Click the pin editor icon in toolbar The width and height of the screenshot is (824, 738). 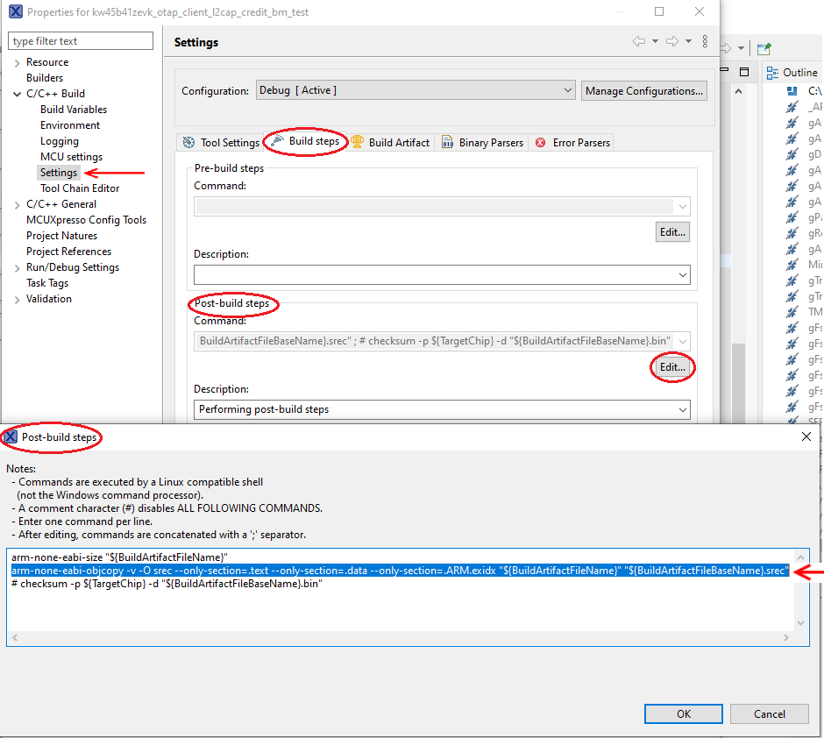(x=764, y=49)
